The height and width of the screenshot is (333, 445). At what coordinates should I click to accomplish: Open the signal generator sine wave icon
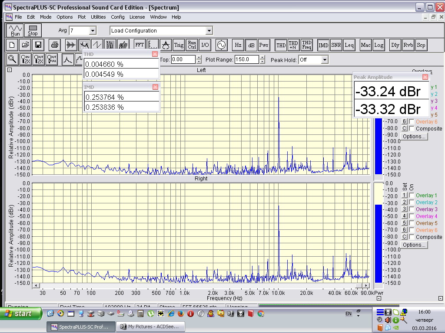(221, 45)
